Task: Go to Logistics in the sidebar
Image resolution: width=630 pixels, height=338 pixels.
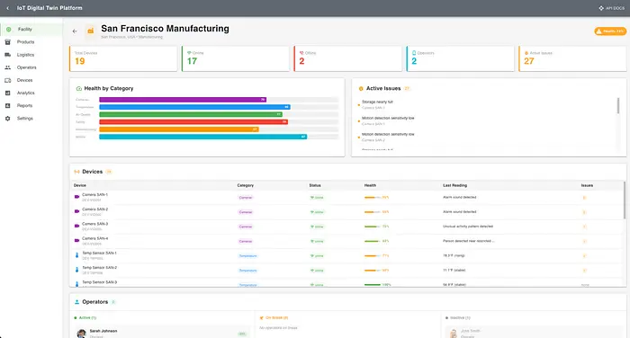Action: coord(31,55)
